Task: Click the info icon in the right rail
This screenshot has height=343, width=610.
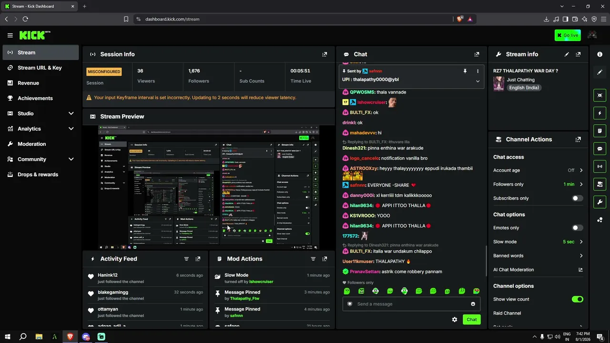Action: 600,54
